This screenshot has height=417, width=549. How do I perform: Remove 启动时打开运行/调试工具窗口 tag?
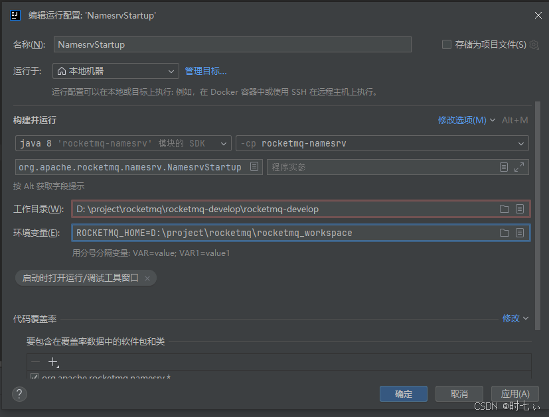tap(147, 278)
